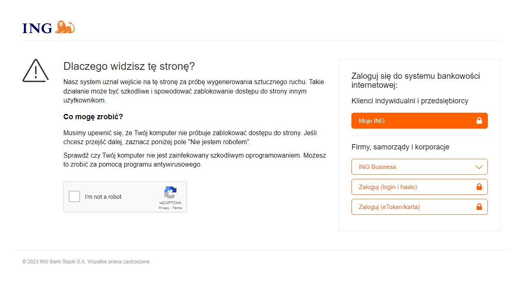Click the Klienci indywidualni i przedsiębiorcy heading
This screenshot has height=294, width=523.
point(410,100)
